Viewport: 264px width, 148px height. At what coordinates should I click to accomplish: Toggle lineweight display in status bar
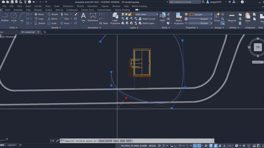coord(206,146)
